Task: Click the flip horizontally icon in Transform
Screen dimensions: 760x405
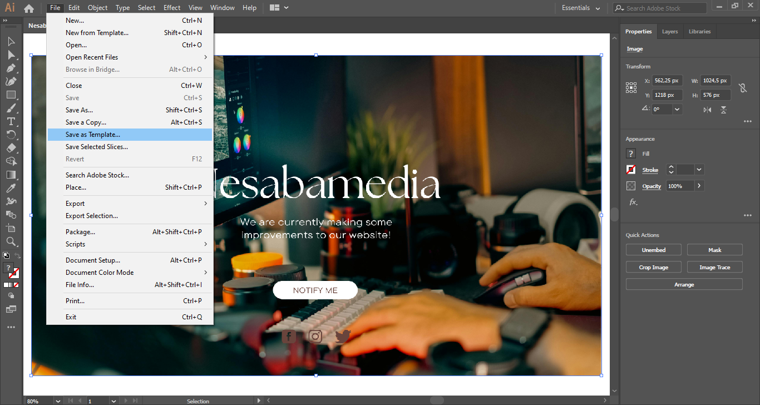Action: 707,110
